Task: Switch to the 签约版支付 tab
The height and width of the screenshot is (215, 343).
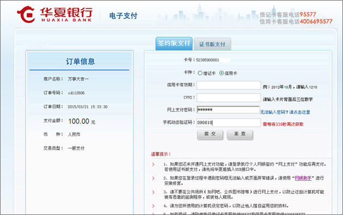Action: click(174, 44)
